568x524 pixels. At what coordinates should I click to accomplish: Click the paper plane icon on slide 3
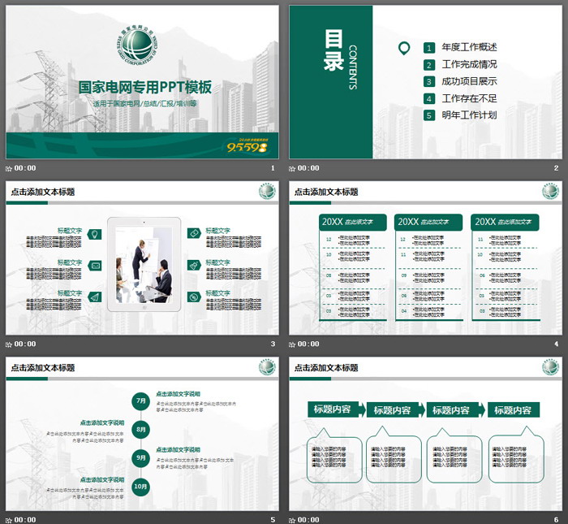pyautogui.click(x=95, y=297)
